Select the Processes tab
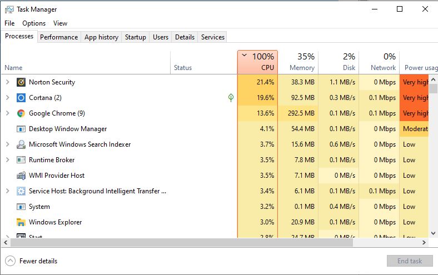438x275 pixels. (x=19, y=36)
